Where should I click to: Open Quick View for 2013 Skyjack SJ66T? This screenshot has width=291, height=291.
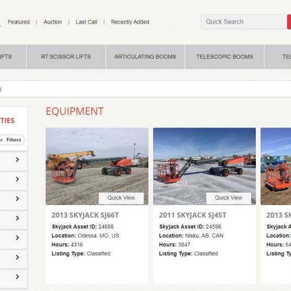coord(121,198)
